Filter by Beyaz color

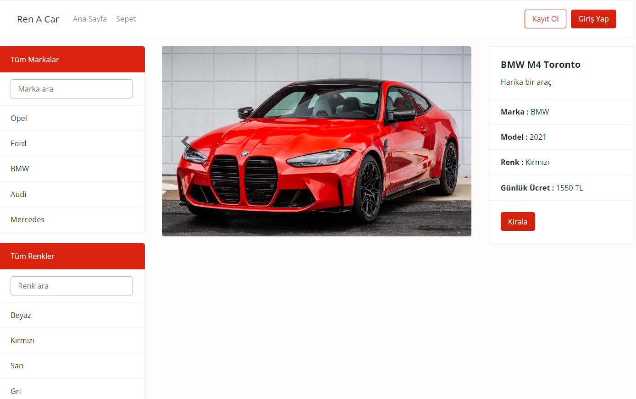click(72, 315)
